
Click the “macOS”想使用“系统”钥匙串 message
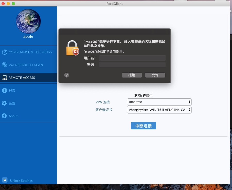(x=104, y=52)
